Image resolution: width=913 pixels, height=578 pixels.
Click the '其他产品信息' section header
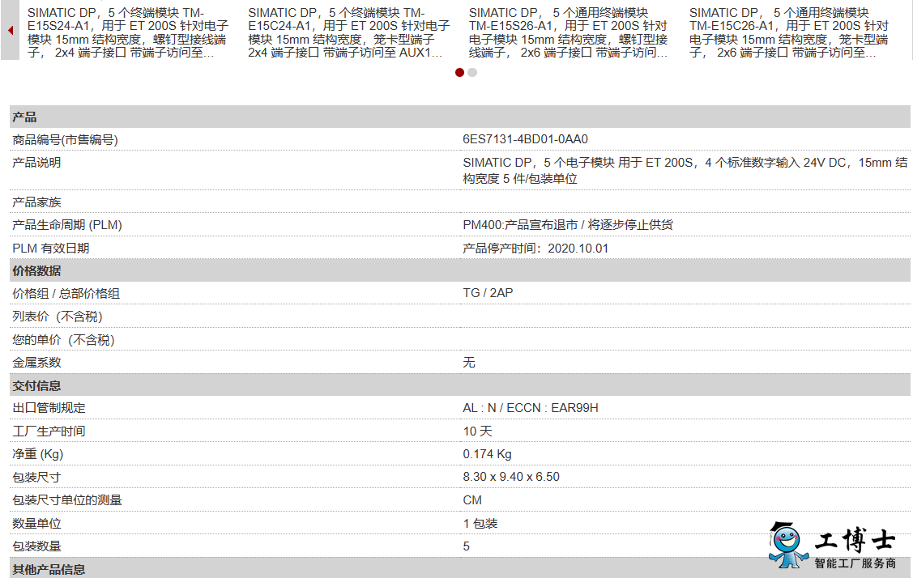pyautogui.click(x=460, y=568)
